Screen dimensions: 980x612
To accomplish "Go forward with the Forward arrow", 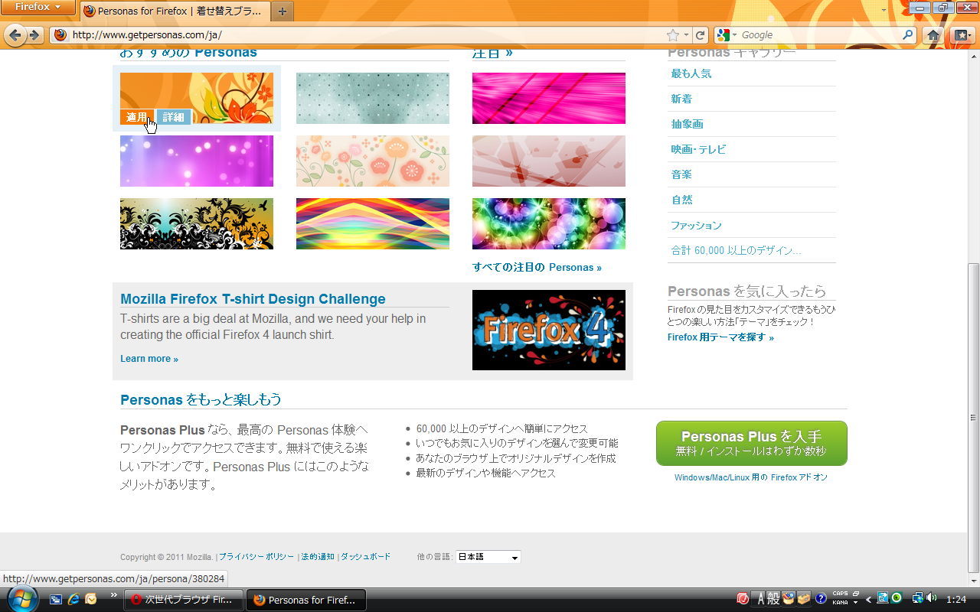I will [34, 35].
